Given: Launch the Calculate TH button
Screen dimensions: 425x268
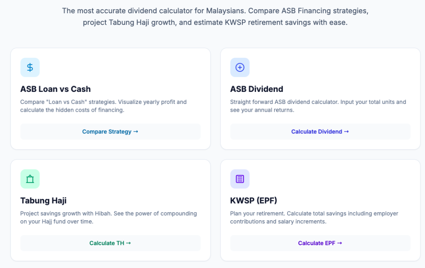Looking at the screenshot, I should pyautogui.click(x=110, y=243).
